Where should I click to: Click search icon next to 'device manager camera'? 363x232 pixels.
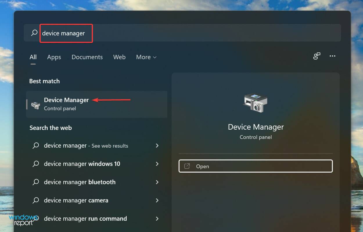pos(36,200)
